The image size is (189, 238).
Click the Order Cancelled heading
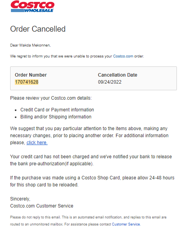(x=38, y=29)
